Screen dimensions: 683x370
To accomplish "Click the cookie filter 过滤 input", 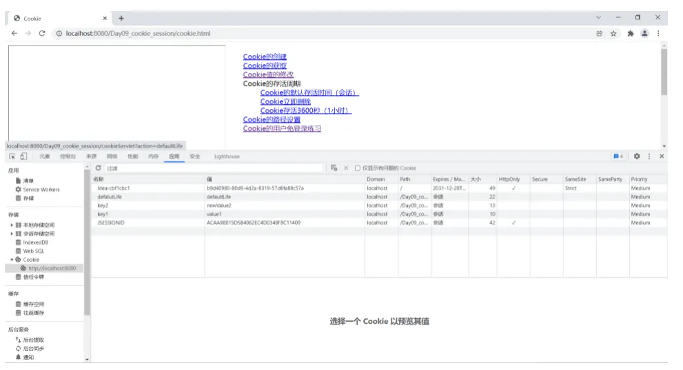I will pos(214,168).
